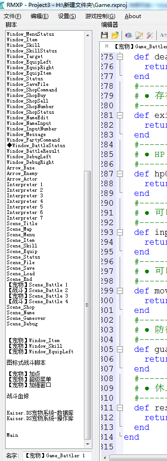The image size is (167, 461).
Task: Select Window_ShopNumber script
Action: (30, 106)
